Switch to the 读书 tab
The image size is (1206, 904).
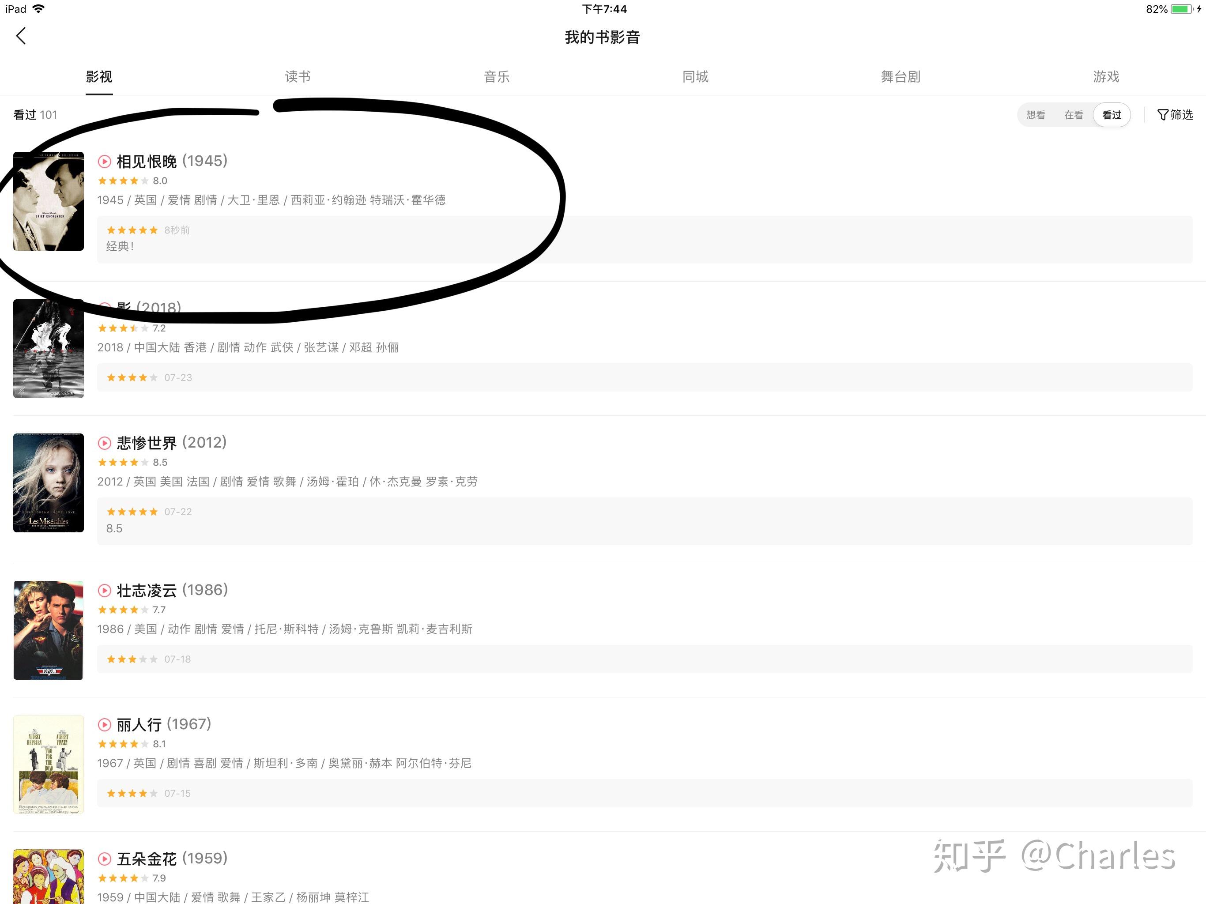point(298,77)
